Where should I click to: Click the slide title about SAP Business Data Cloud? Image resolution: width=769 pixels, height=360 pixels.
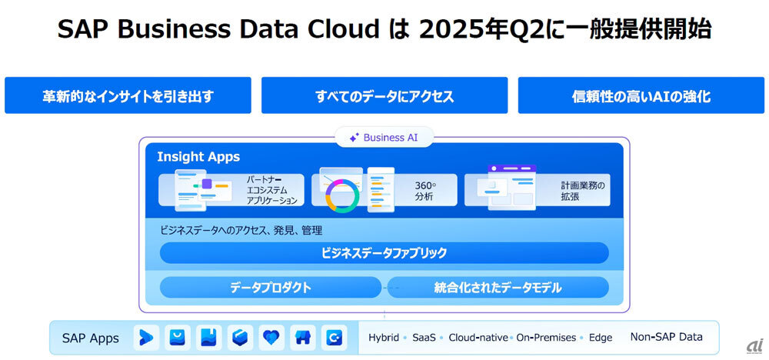(x=384, y=31)
